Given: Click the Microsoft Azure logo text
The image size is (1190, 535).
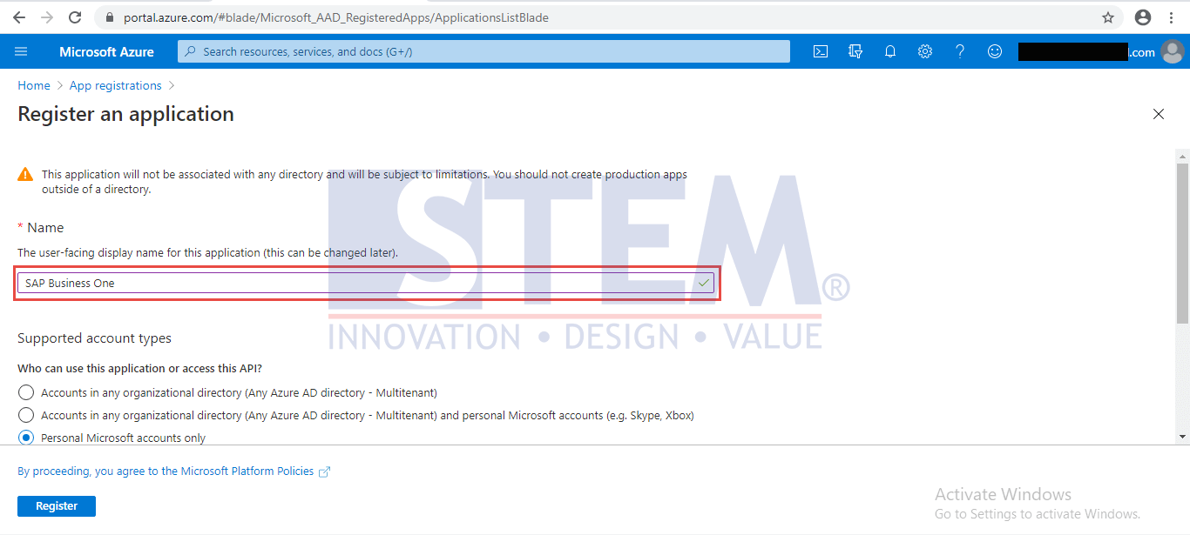Looking at the screenshot, I should click(106, 52).
